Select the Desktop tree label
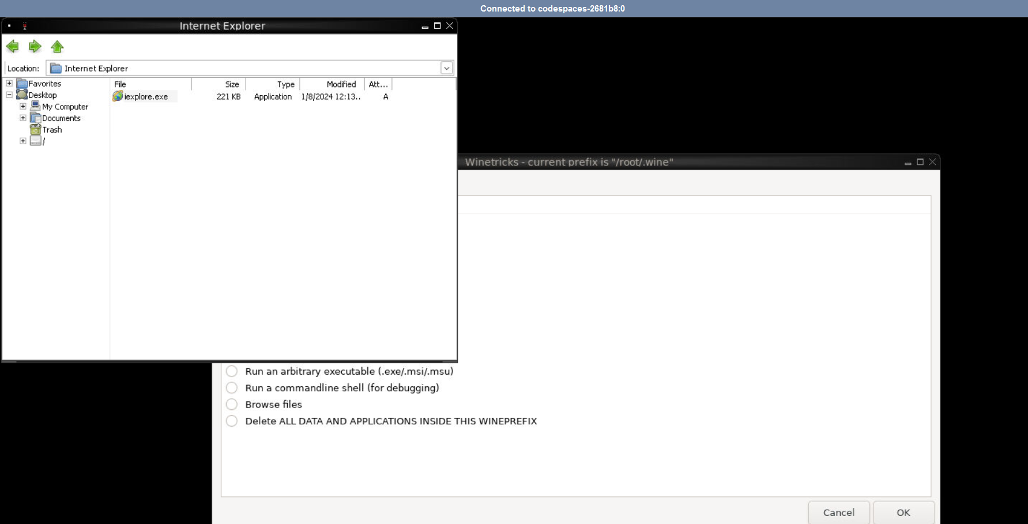The height and width of the screenshot is (524, 1028). [43, 95]
